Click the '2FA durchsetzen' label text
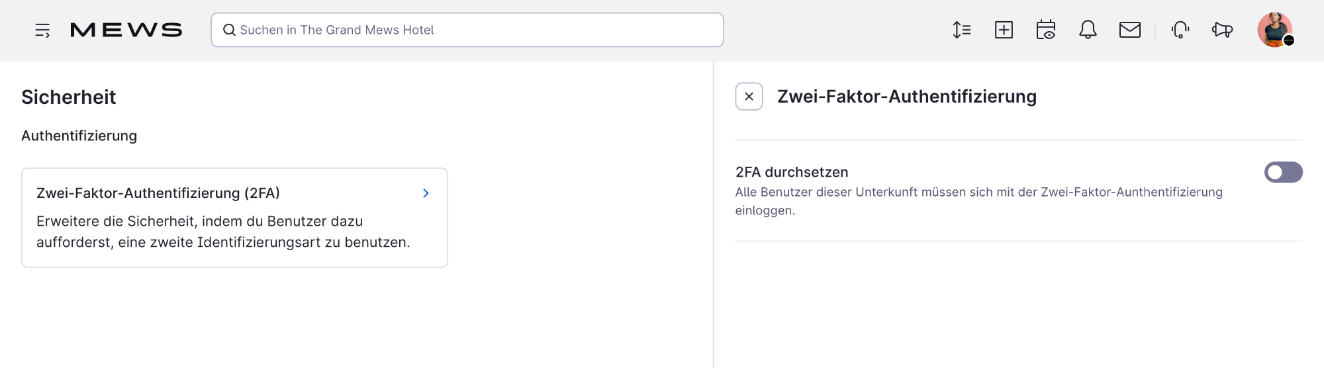Viewport: 1324px width, 368px height. [x=792, y=172]
